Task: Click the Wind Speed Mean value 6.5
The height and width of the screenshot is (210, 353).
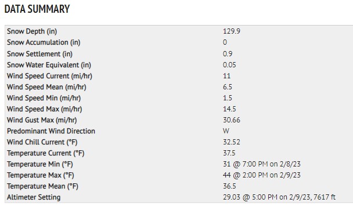Action: click(x=228, y=87)
